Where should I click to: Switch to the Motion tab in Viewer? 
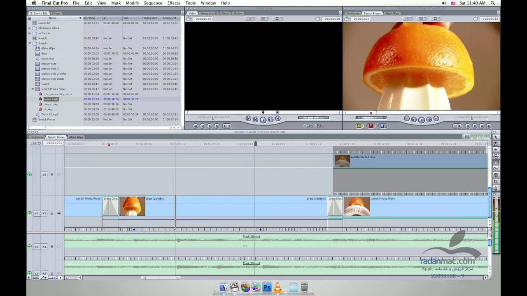[x=238, y=13]
